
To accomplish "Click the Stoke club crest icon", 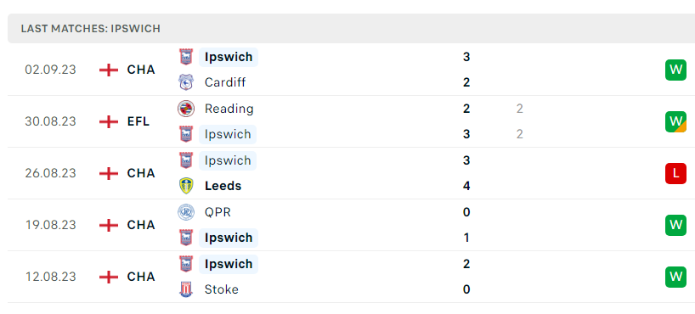I will pos(186,289).
